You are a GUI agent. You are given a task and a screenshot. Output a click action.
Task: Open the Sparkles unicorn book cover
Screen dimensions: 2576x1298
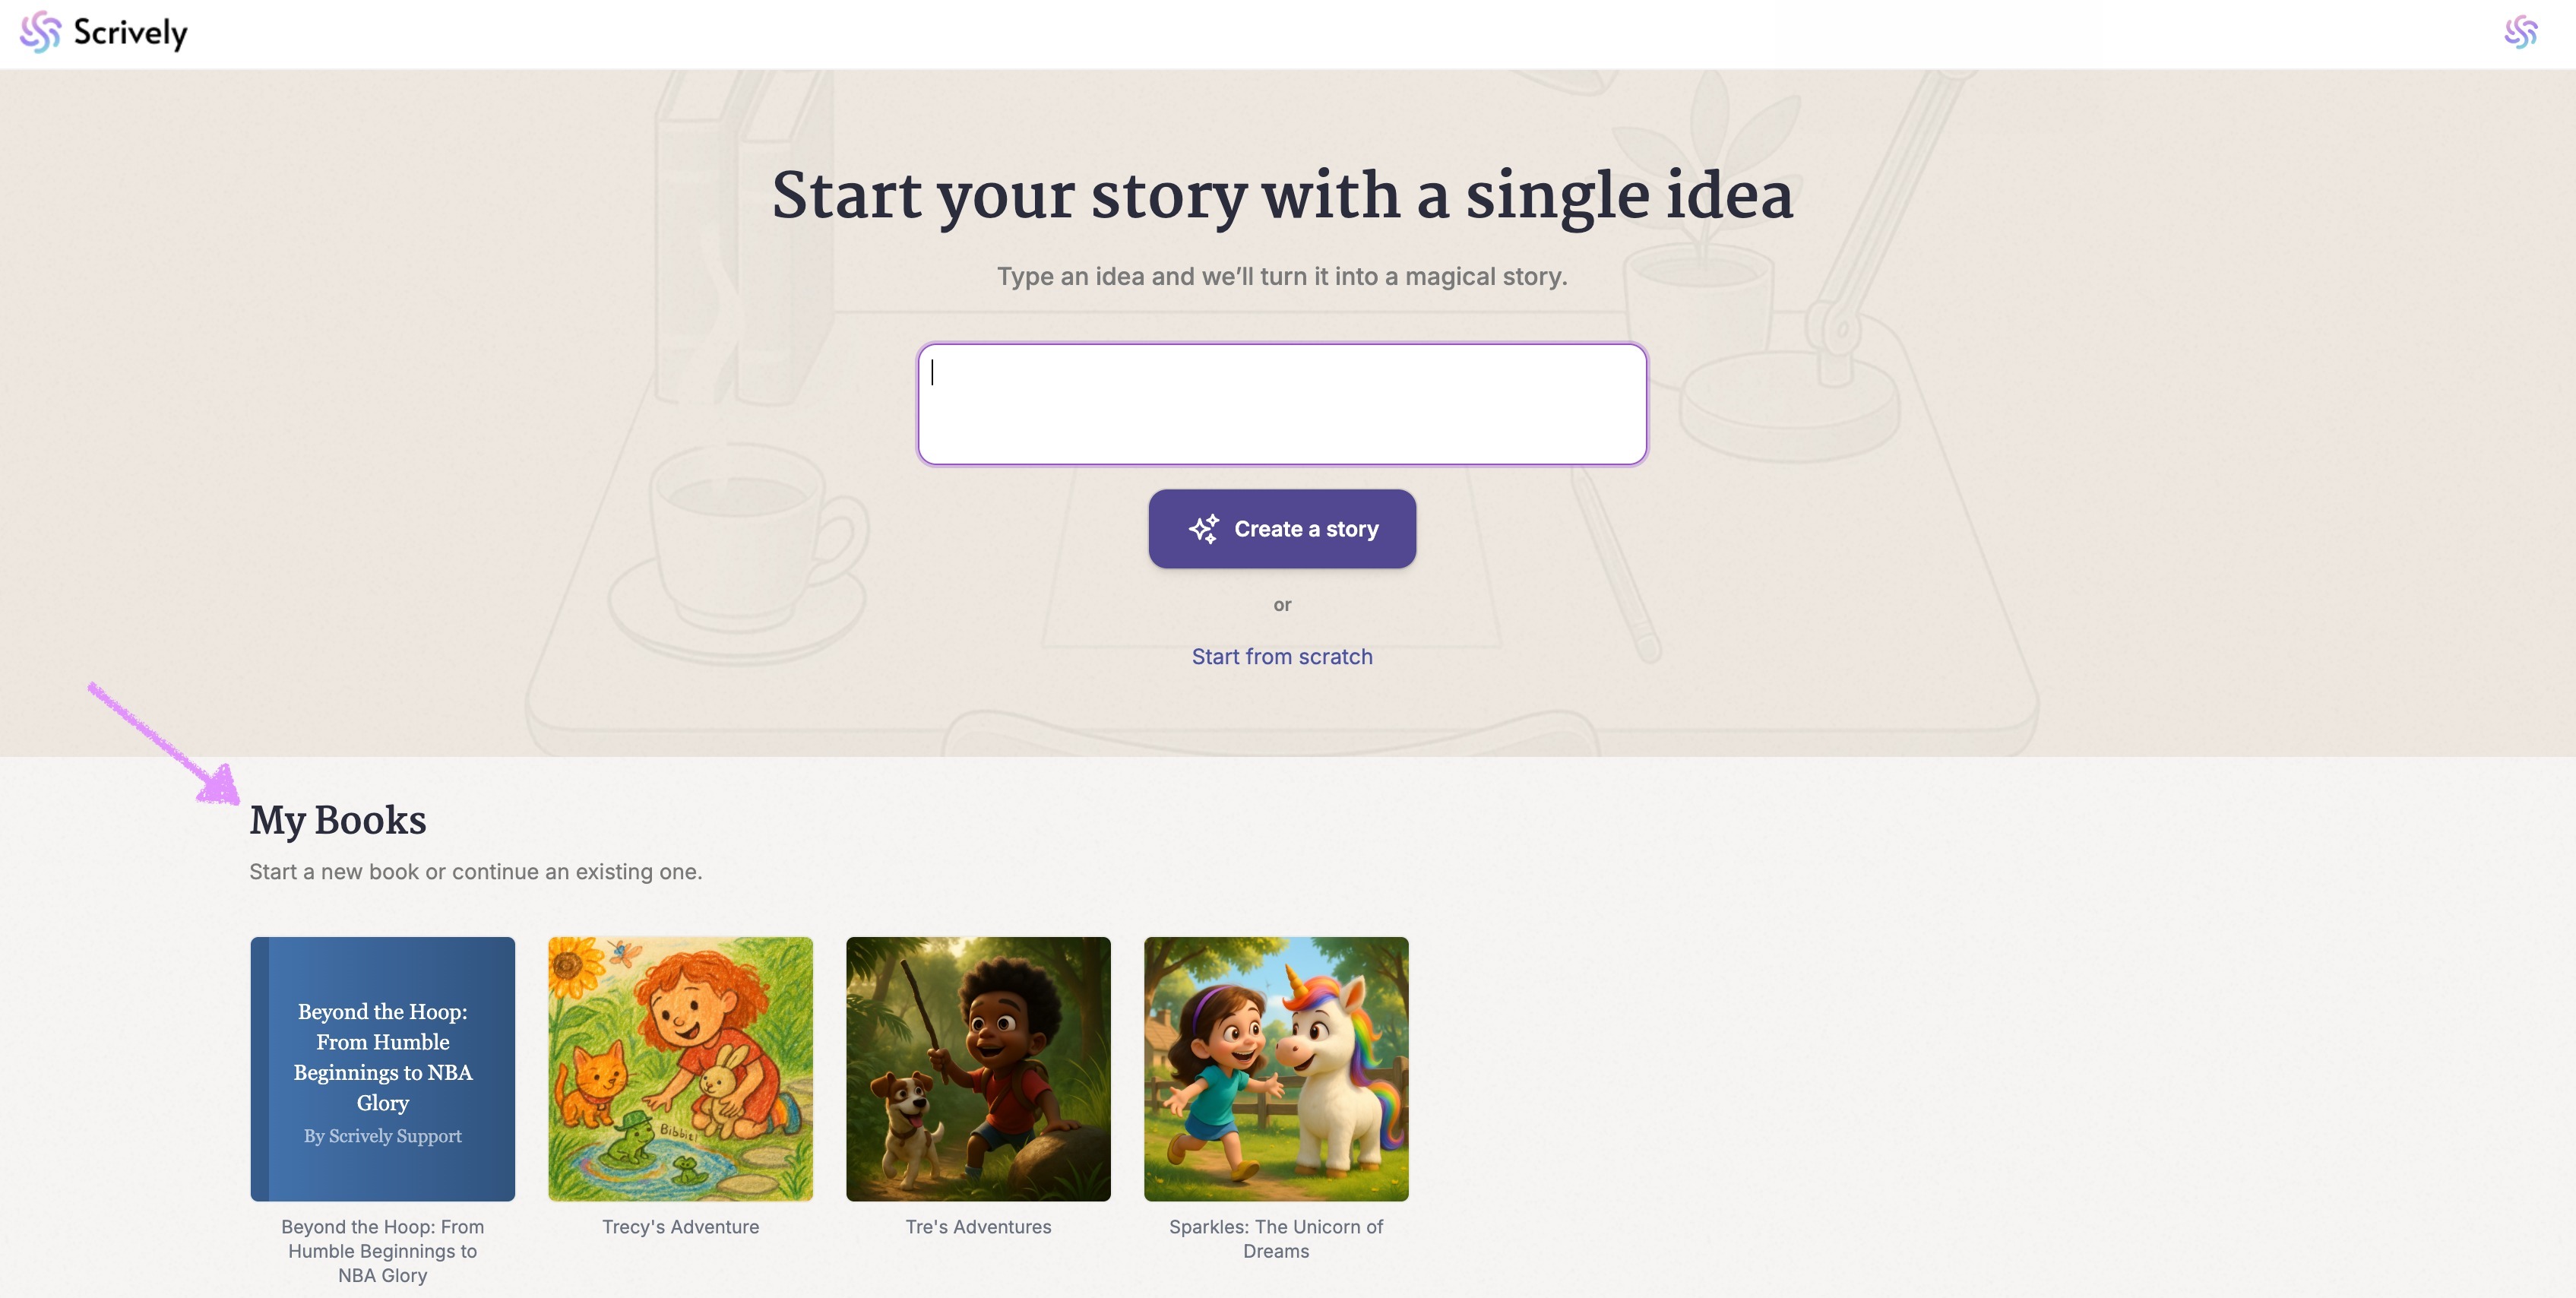tap(1276, 1069)
